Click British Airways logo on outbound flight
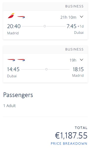This screenshot has width=91, height=150. pos(21,17)
